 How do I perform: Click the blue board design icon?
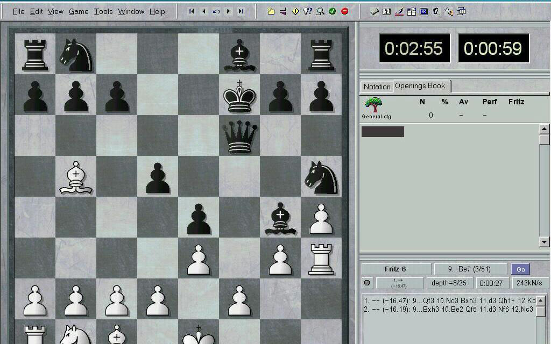pos(423,11)
